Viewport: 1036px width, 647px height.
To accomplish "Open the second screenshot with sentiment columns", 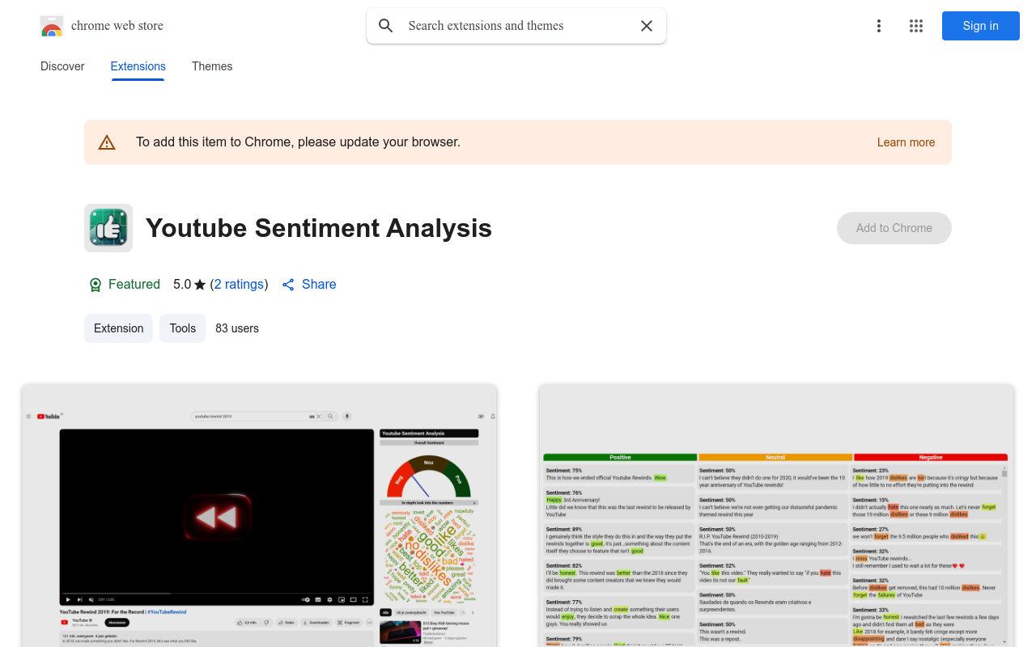I will click(x=776, y=515).
